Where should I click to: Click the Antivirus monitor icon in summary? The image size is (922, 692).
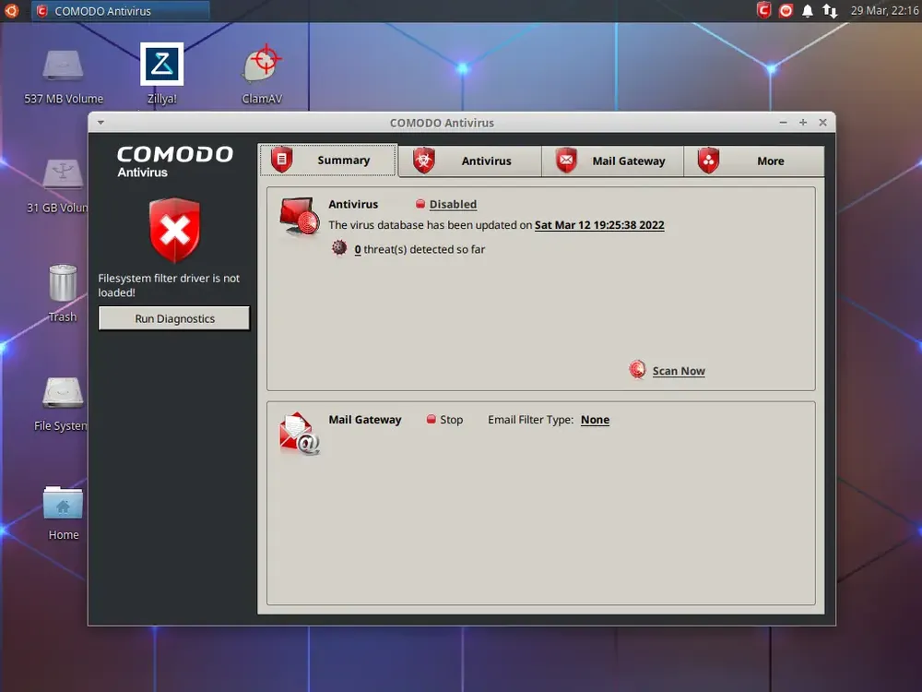[300, 217]
